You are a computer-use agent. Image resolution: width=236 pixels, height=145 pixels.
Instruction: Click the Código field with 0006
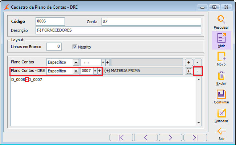click(50, 21)
